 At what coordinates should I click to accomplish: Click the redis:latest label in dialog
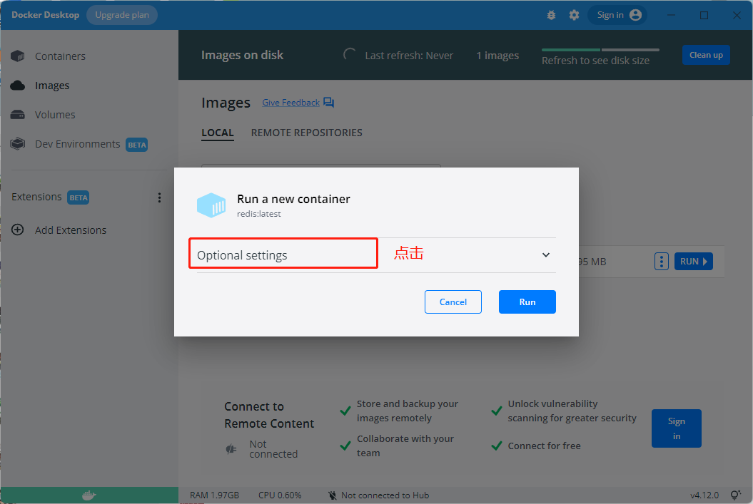tap(259, 214)
